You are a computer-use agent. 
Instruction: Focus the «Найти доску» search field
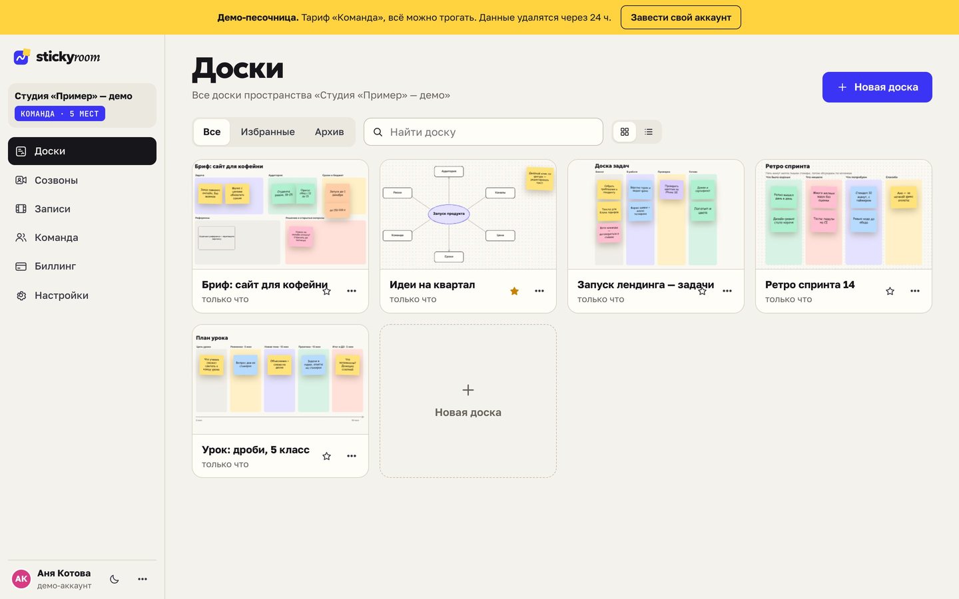(x=483, y=132)
